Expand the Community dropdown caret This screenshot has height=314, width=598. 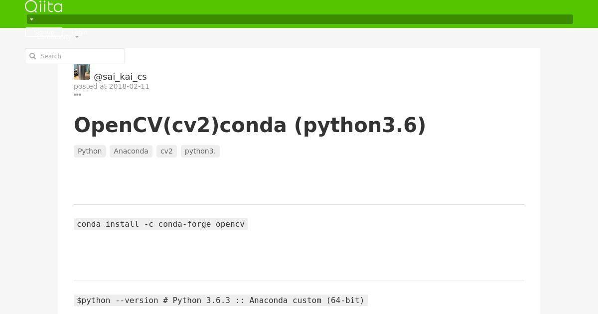pyautogui.click(x=77, y=37)
